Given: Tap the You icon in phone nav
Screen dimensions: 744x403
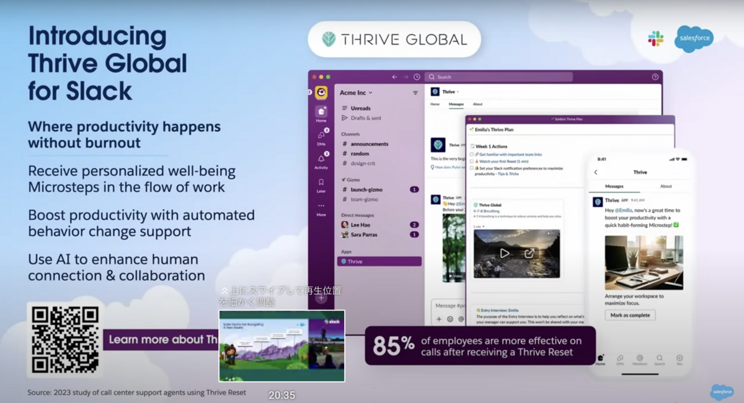Looking at the screenshot, I should (x=680, y=360).
